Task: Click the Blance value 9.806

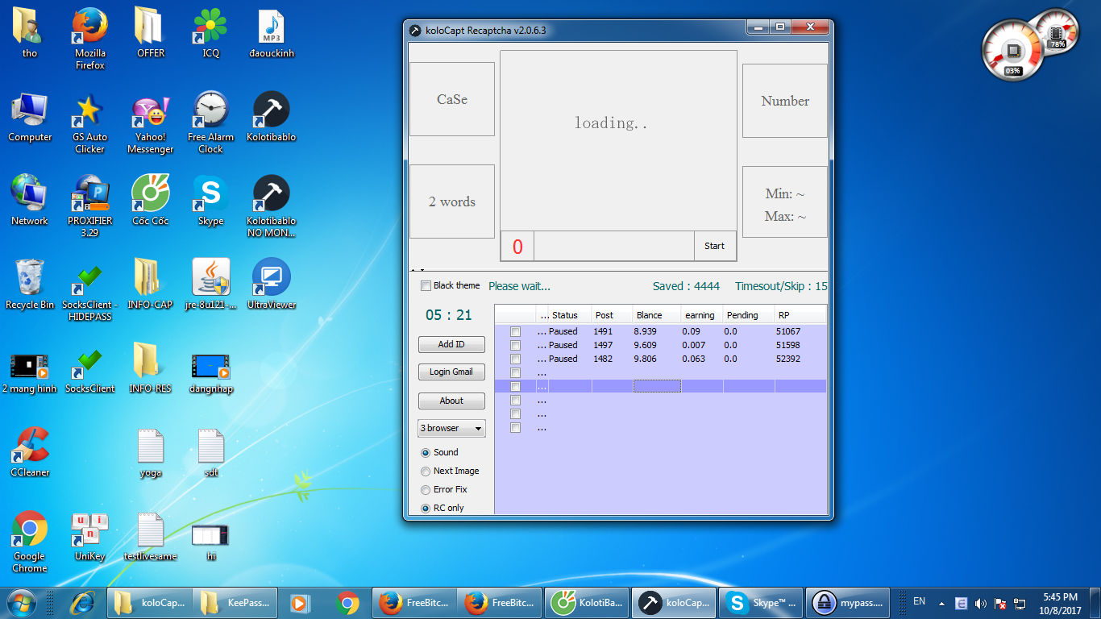Action: 645,359
